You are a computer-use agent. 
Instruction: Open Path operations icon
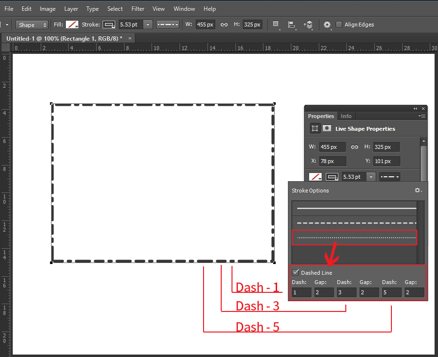276,24
